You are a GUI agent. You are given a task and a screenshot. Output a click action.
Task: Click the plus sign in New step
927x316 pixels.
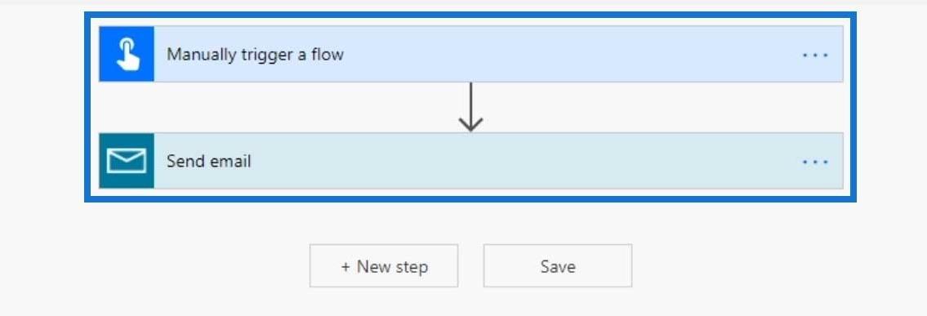coord(345,267)
